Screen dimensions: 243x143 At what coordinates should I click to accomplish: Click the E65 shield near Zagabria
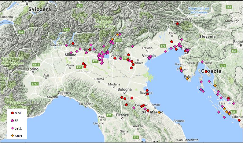234,51
